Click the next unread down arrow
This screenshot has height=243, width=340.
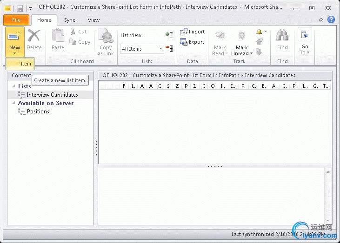pos(259,52)
